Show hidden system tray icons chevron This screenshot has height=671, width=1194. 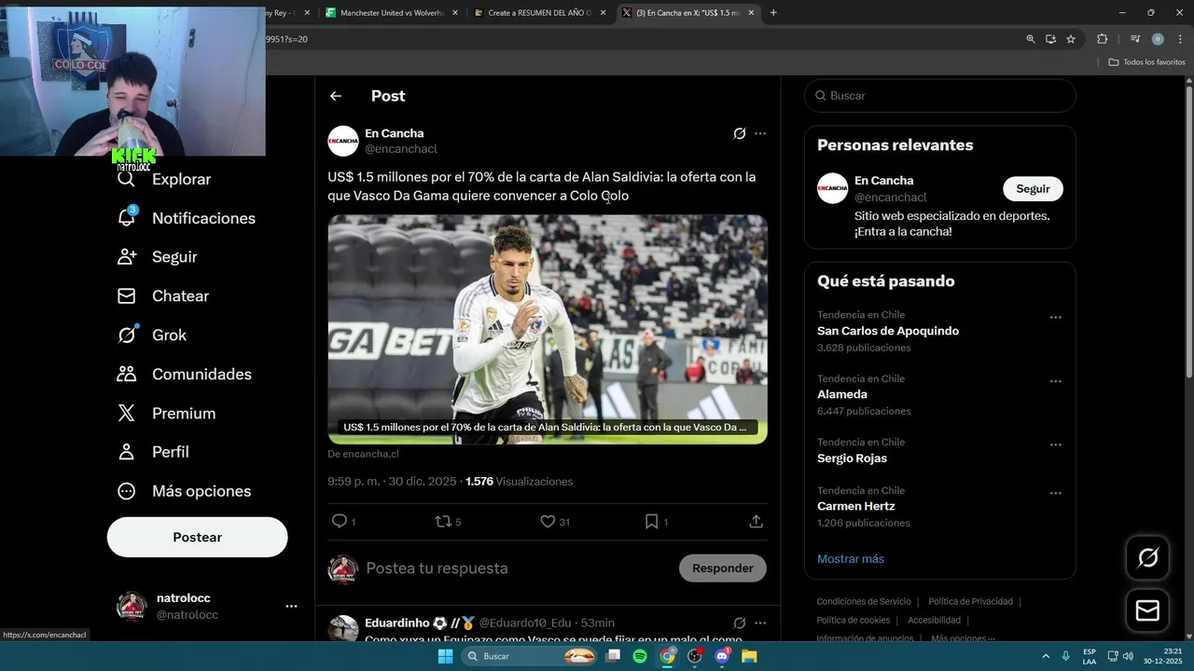pyautogui.click(x=1045, y=656)
